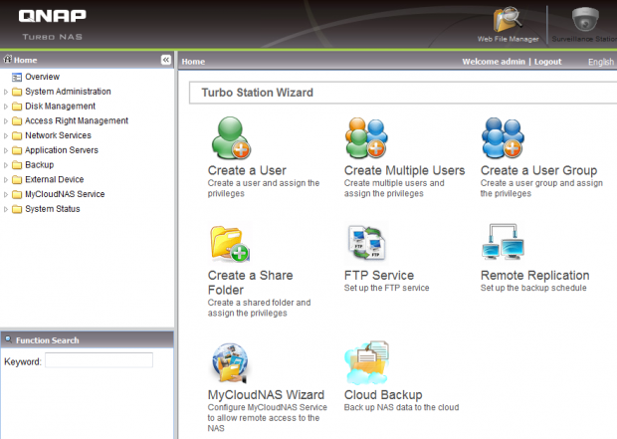Click the Welcome admin text
The image size is (617, 439).
click(x=494, y=62)
